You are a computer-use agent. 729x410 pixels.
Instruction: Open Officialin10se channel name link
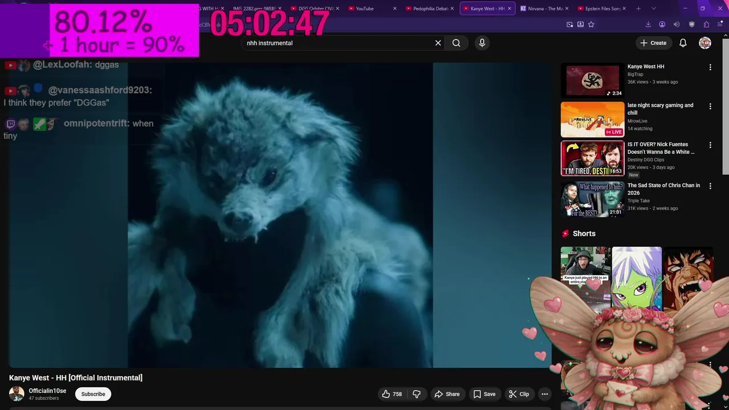(47, 391)
